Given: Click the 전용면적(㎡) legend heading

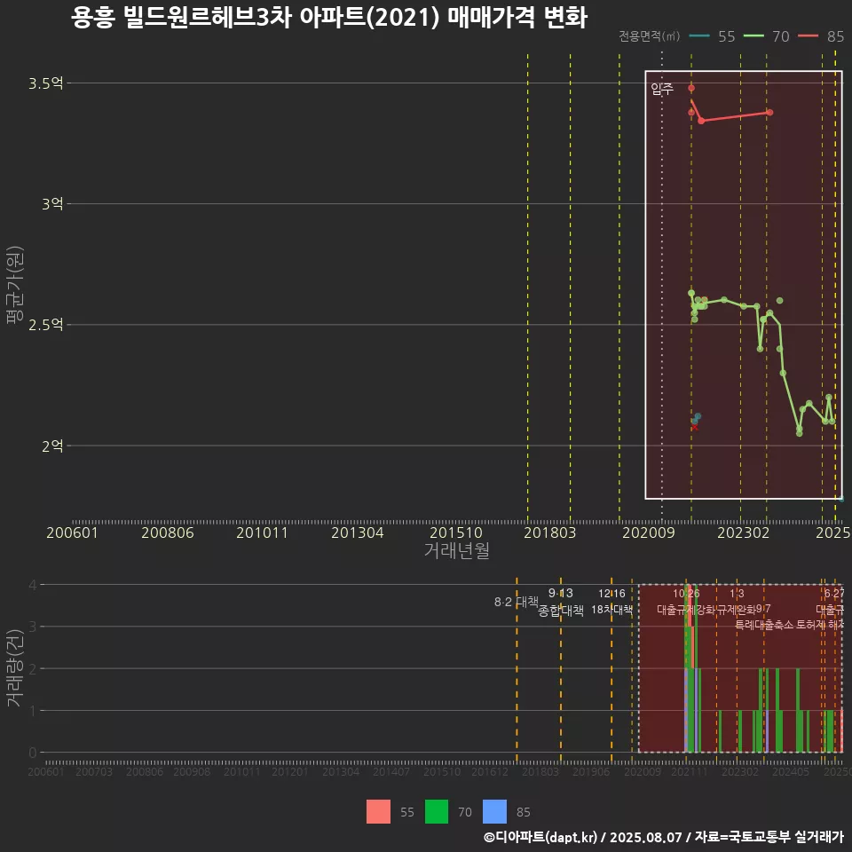Looking at the screenshot, I should 650,36.
